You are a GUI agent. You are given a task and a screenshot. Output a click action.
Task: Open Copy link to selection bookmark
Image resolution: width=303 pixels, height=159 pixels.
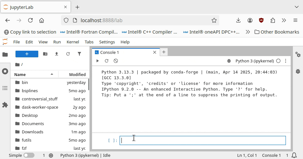30,32
